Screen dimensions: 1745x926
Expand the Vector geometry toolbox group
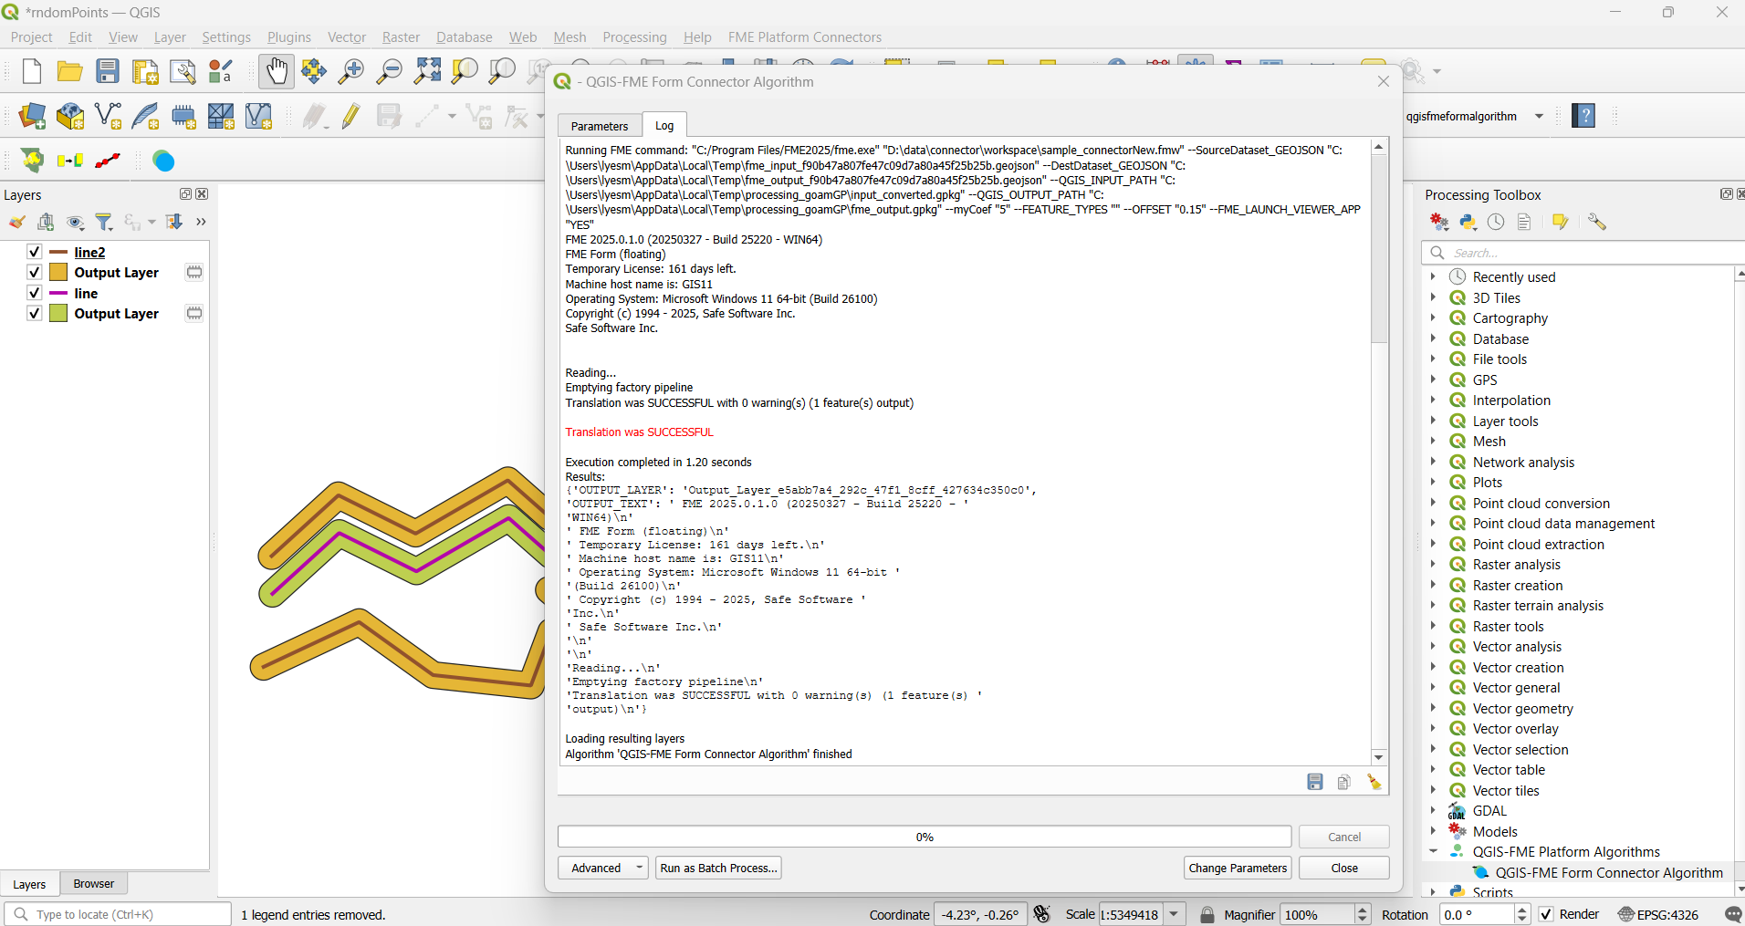1433,708
